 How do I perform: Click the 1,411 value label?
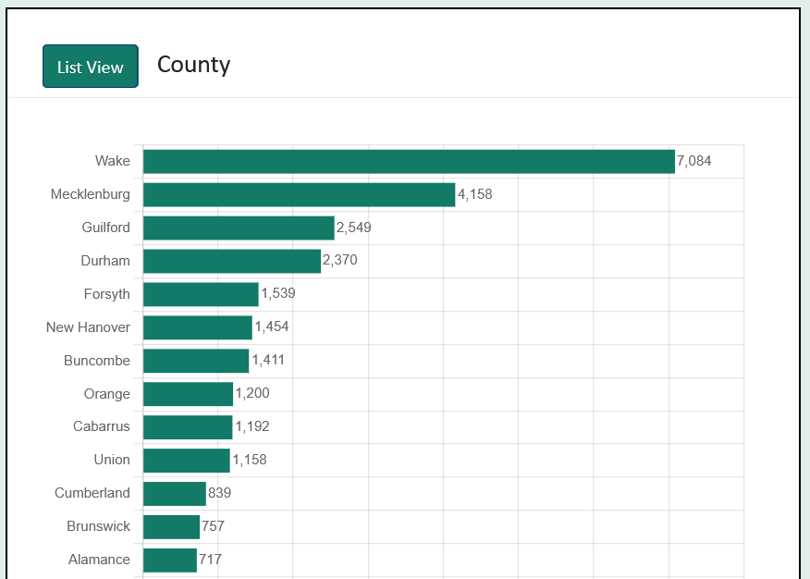point(268,360)
